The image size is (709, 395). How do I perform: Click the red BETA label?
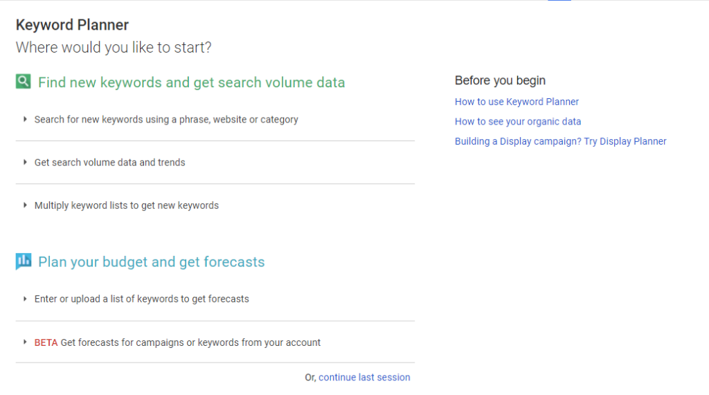tap(46, 342)
